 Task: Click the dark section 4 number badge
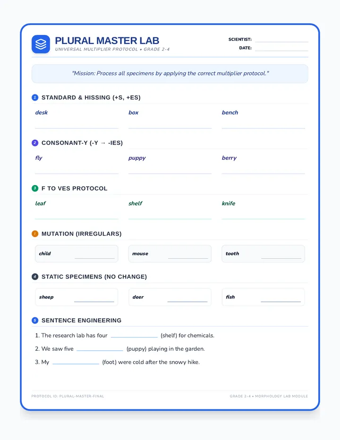tap(35, 277)
